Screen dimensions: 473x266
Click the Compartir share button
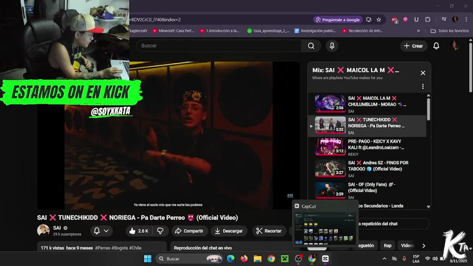tap(189, 231)
